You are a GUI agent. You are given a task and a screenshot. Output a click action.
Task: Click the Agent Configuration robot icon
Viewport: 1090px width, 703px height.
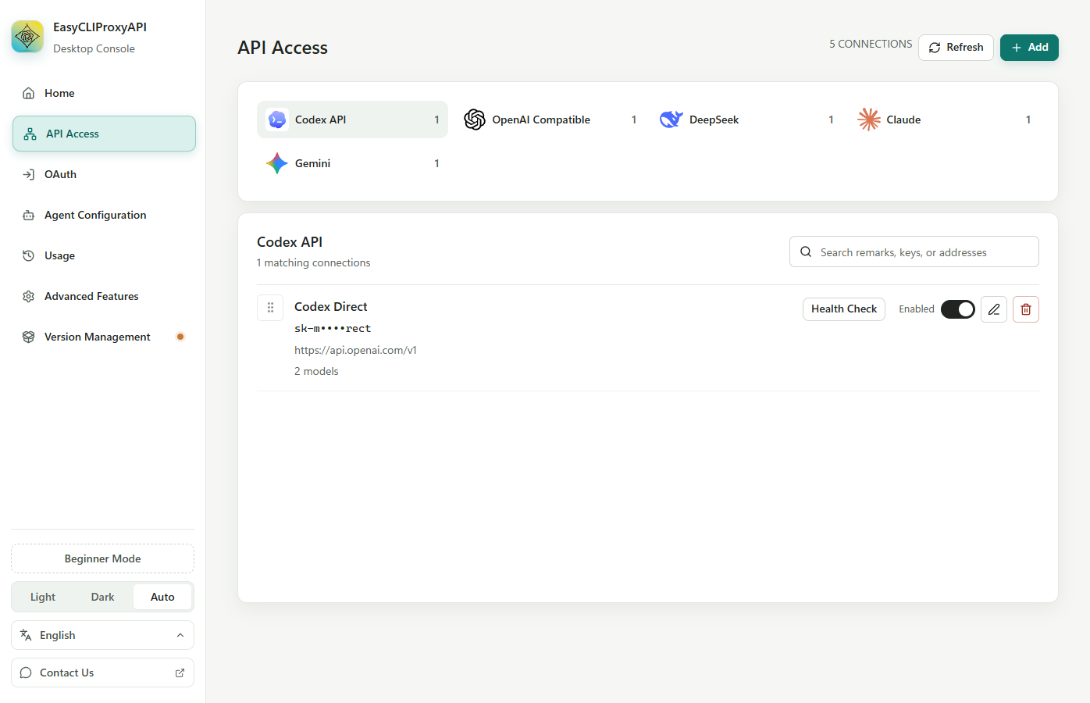[x=29, y=215]
